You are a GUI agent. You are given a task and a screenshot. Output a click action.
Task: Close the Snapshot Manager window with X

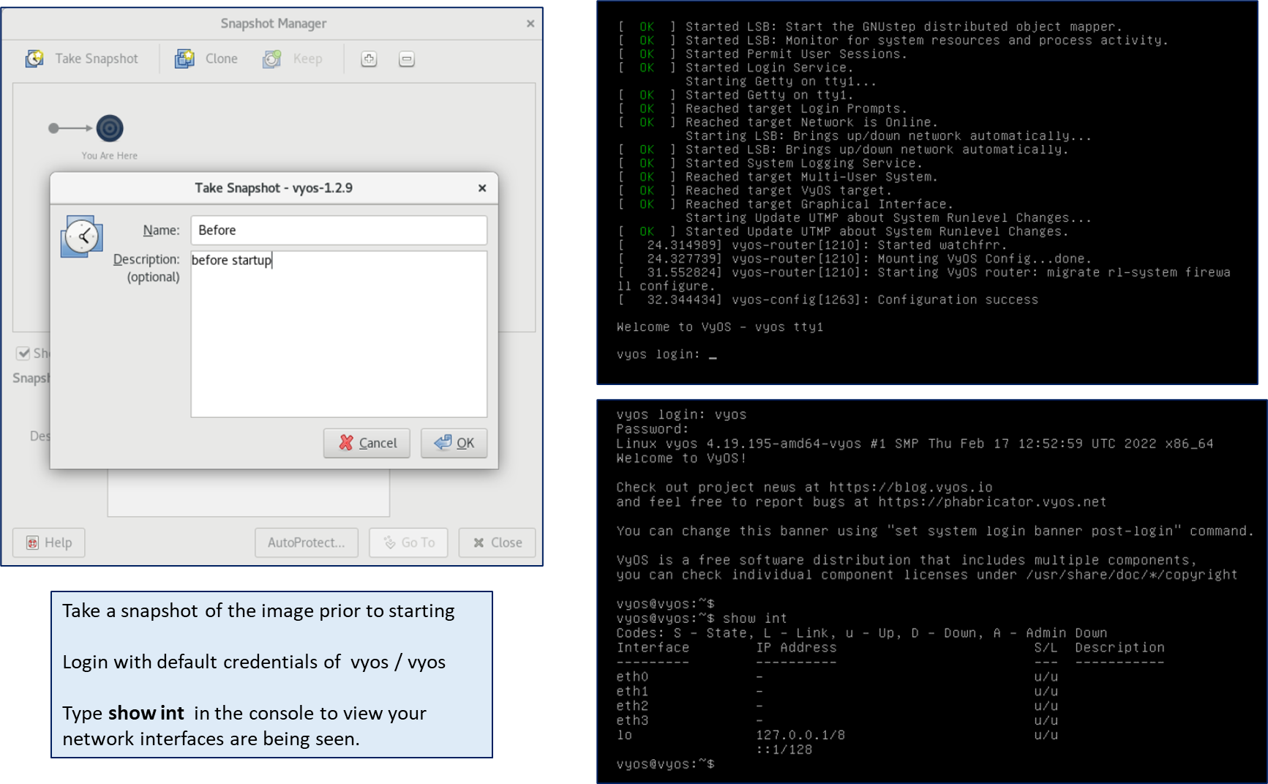point(530,23)
